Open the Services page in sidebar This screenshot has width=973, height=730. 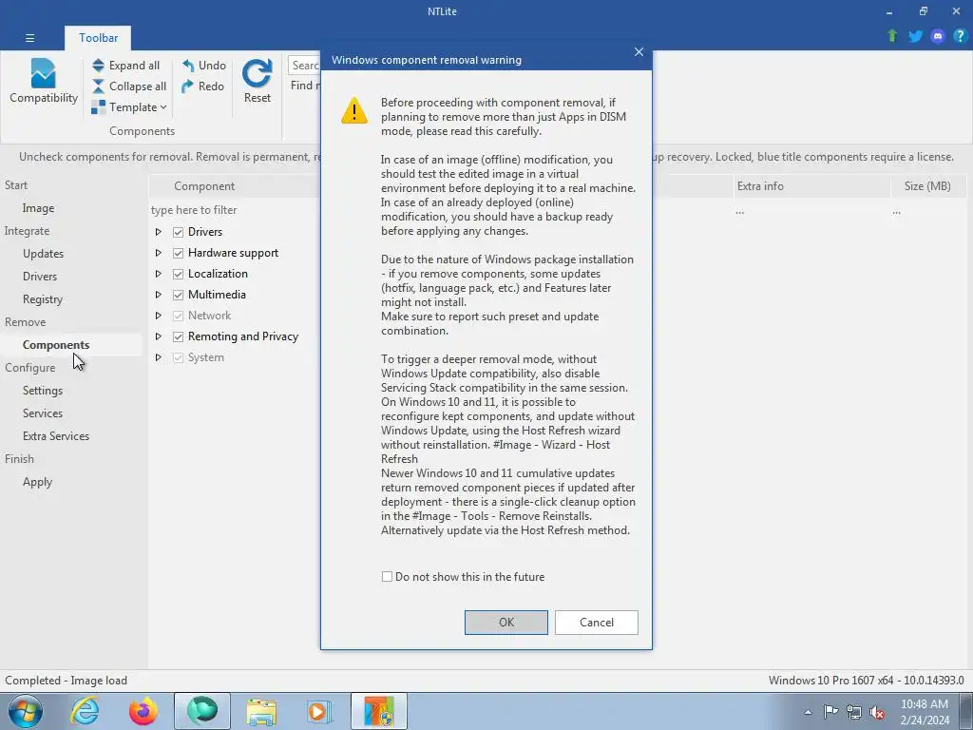pyautogui.click(x=42, y=413)
